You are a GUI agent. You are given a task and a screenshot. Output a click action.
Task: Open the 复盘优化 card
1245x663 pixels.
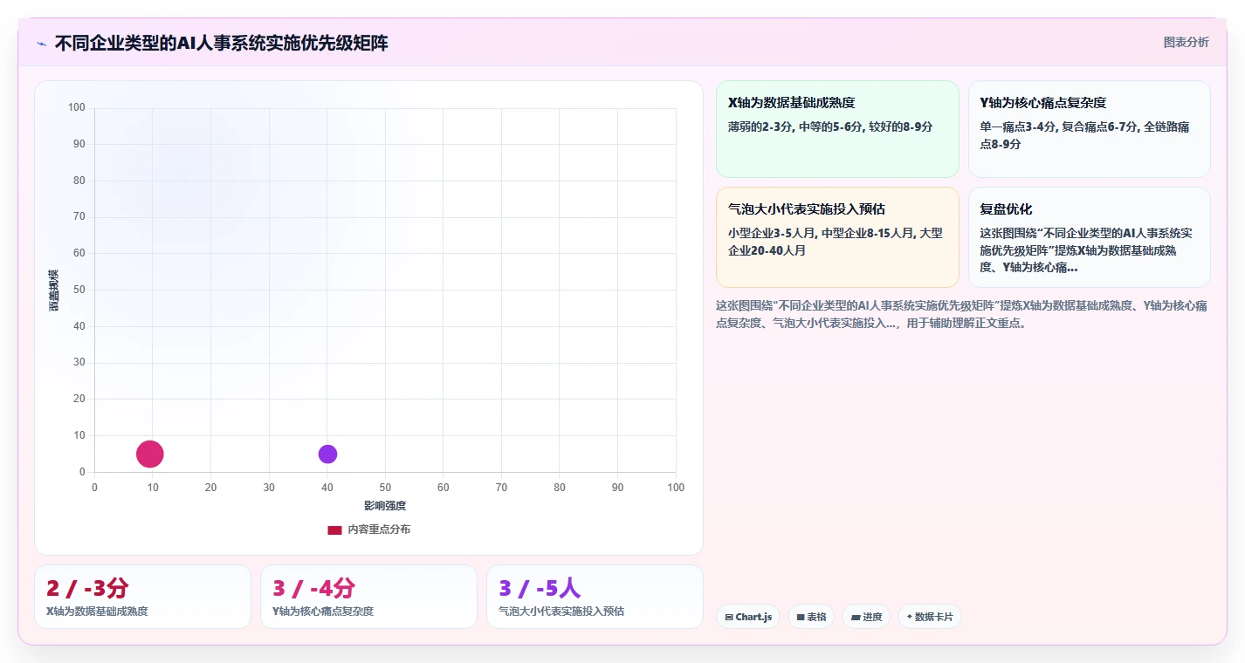[1089, 236]
